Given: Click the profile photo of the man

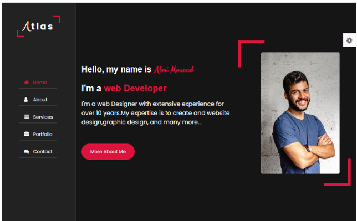Looking at the screenshot, I should coord(300,113).
